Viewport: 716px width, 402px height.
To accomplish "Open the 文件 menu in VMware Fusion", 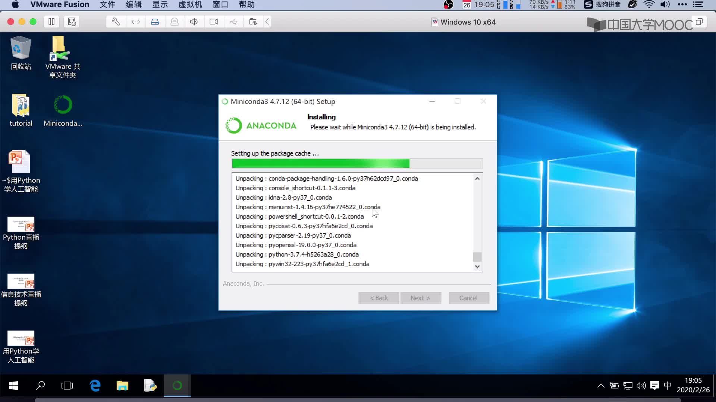I will [107, 4].
